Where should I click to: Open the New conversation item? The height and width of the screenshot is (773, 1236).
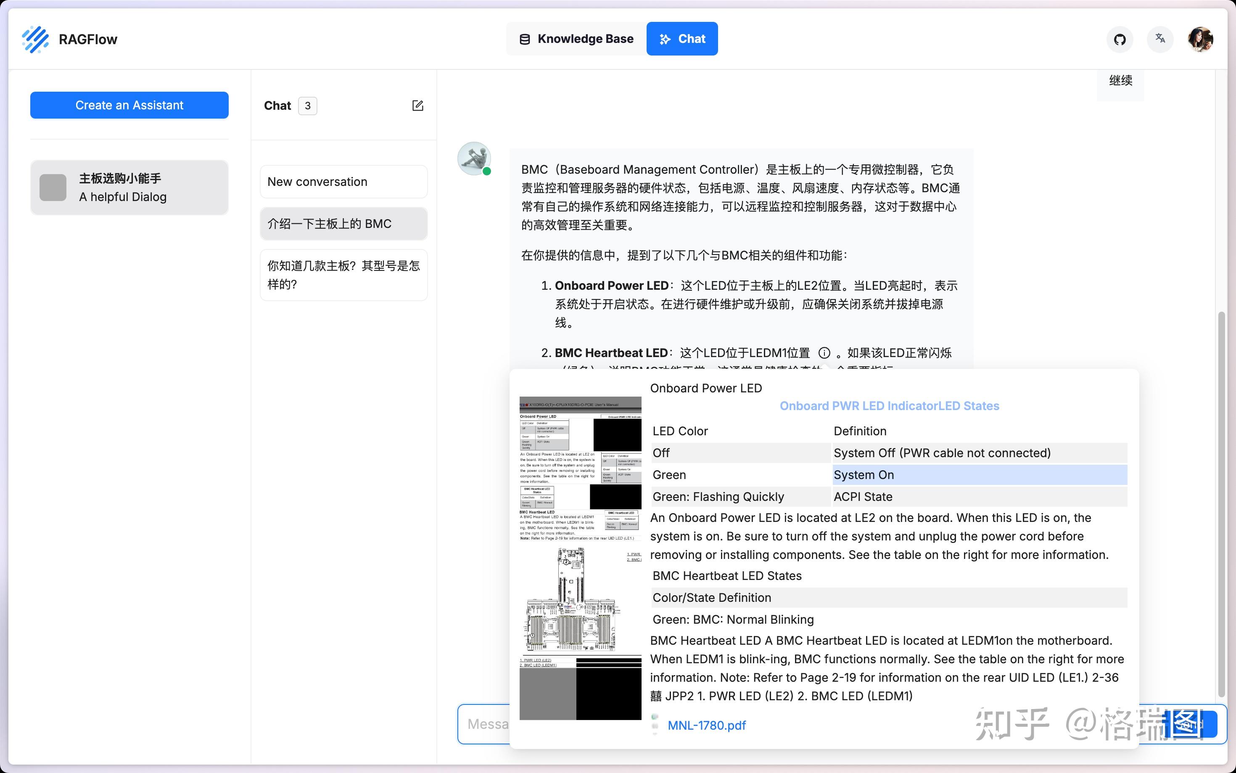coord(343,182)
